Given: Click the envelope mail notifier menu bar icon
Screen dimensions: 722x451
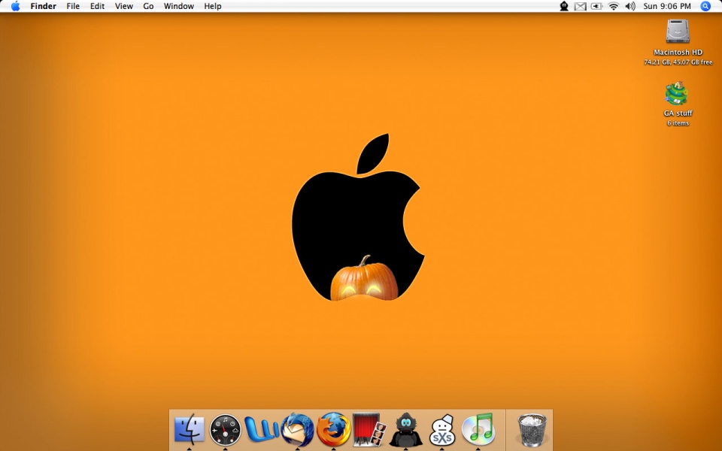Looking at the screenshot, I should coord(580,7).
